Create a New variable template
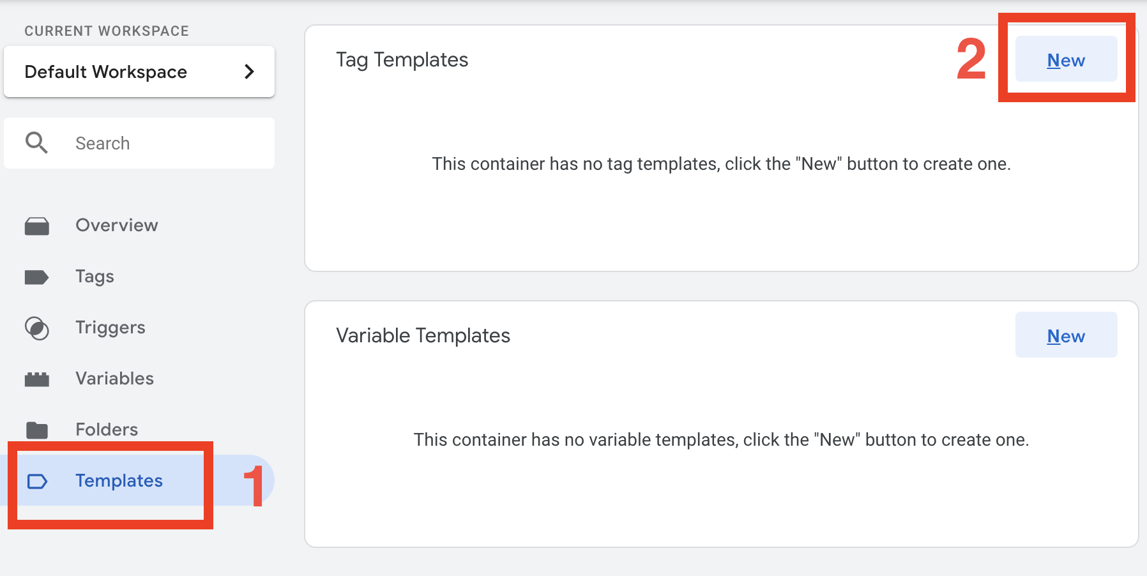This screenshot has height=576, width=1147. (1066, 336)
